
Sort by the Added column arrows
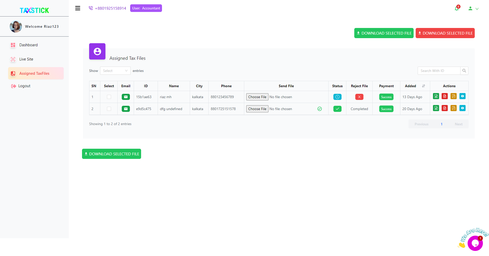tap(424, 86)
